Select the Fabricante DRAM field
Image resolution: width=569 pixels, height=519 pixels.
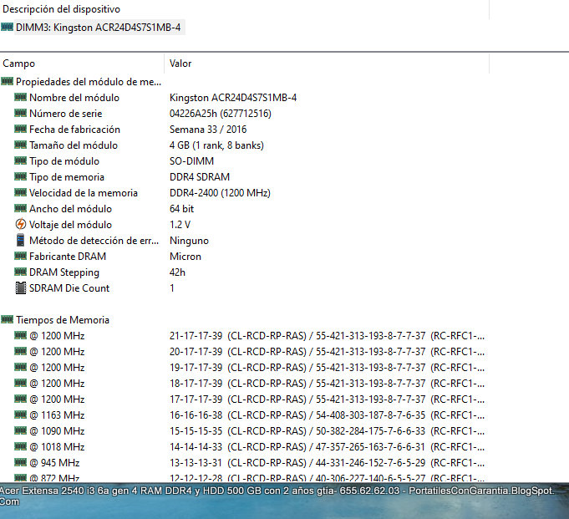[x=68, y=257]
